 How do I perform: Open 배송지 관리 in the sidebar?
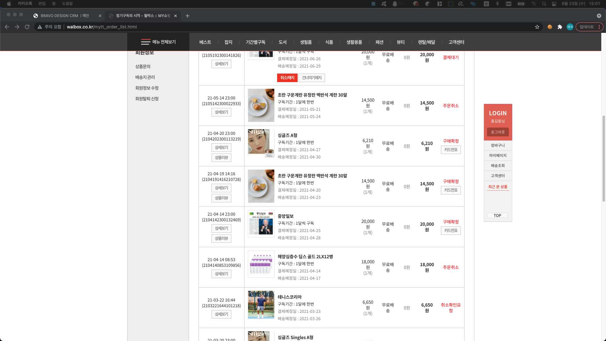pyautogui.click(x=145, y=77)
